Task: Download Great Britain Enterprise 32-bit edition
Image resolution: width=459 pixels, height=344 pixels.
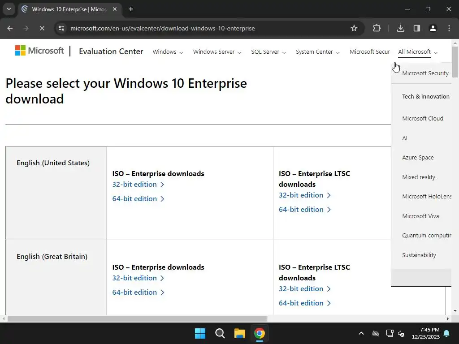Action: (x=138, y=278)
